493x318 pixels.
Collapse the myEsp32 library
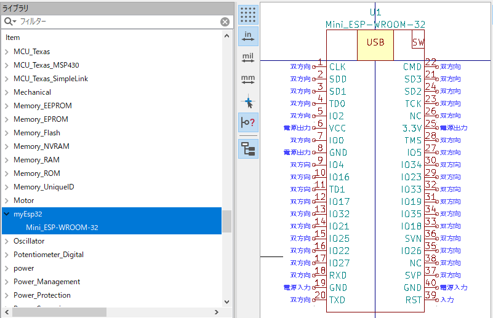[7, 214]
